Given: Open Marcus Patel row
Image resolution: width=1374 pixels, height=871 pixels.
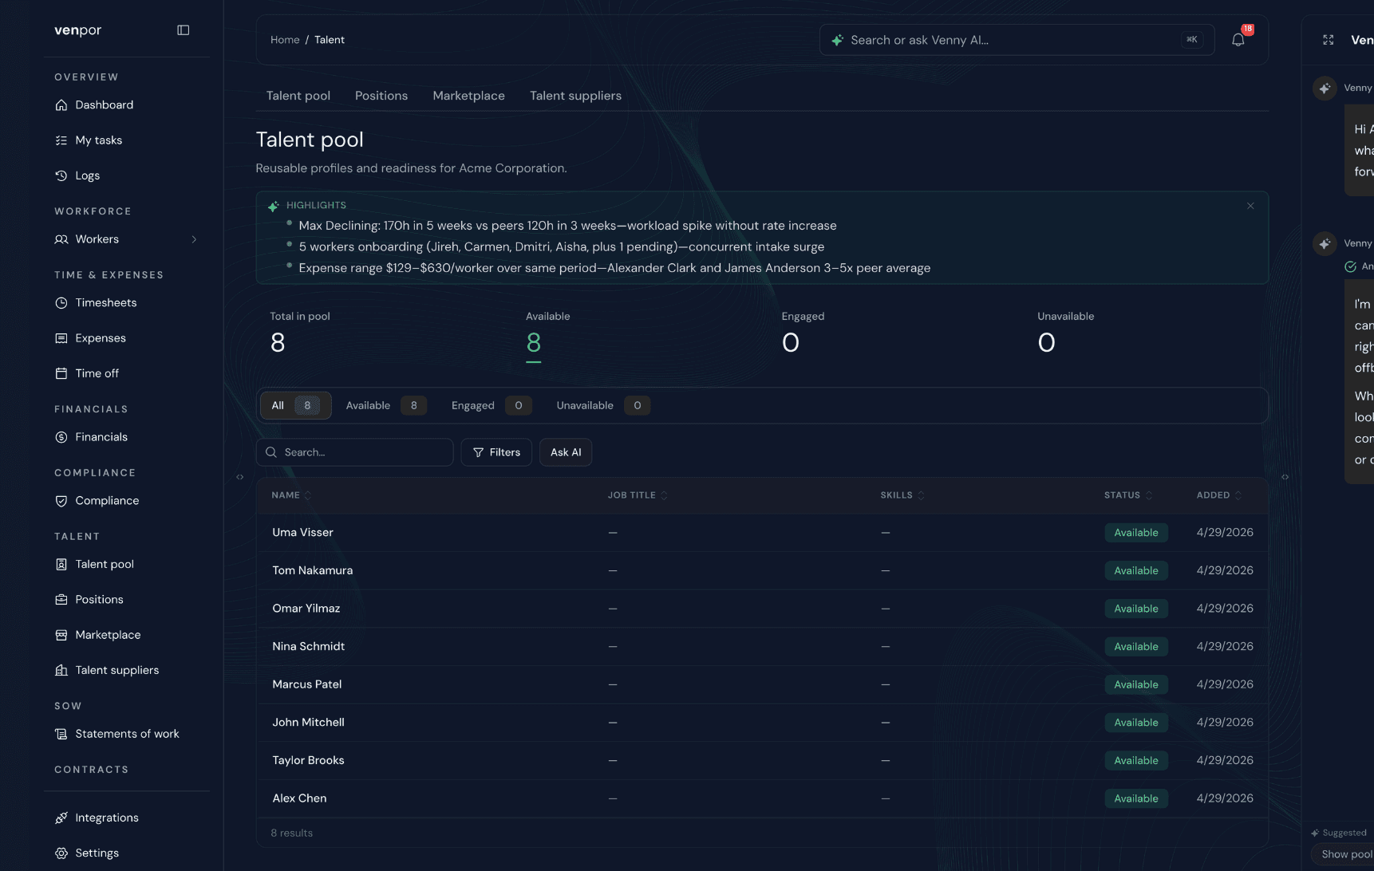Looking at the screenshot, I should click(762, 684).
